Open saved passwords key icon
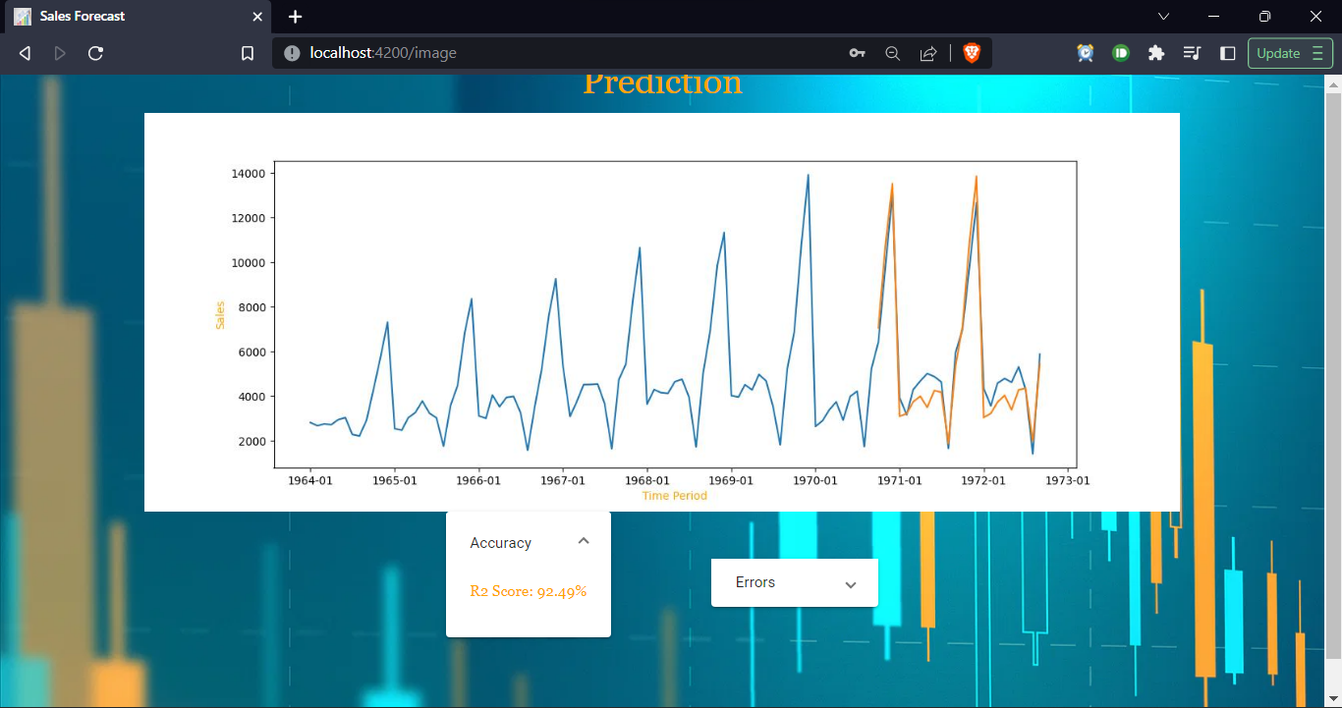The image size is (1342, 708). click(x=857, y=53)
